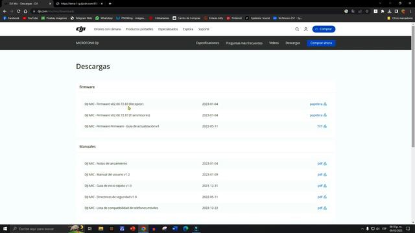Open the Soporte menu
Viewport: 415px width, 233px height.
[204, 29]
